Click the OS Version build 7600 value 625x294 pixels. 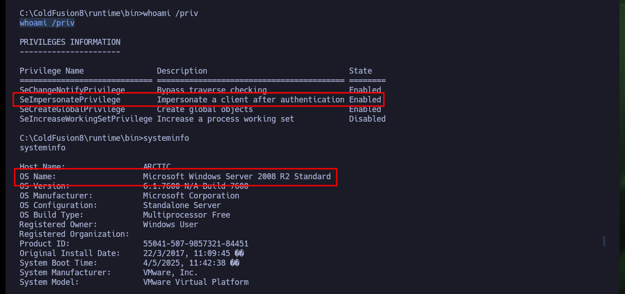(x=196, y=186)
